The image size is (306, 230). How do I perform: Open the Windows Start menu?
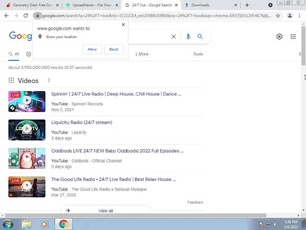click(x=7, y=224)
